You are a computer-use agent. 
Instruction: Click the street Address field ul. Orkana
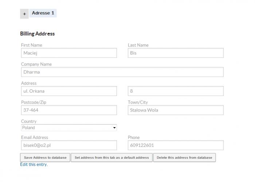pos(69,91)
